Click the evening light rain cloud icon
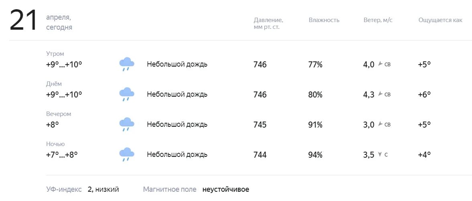 pyautogui.click(x=127, y=124)
